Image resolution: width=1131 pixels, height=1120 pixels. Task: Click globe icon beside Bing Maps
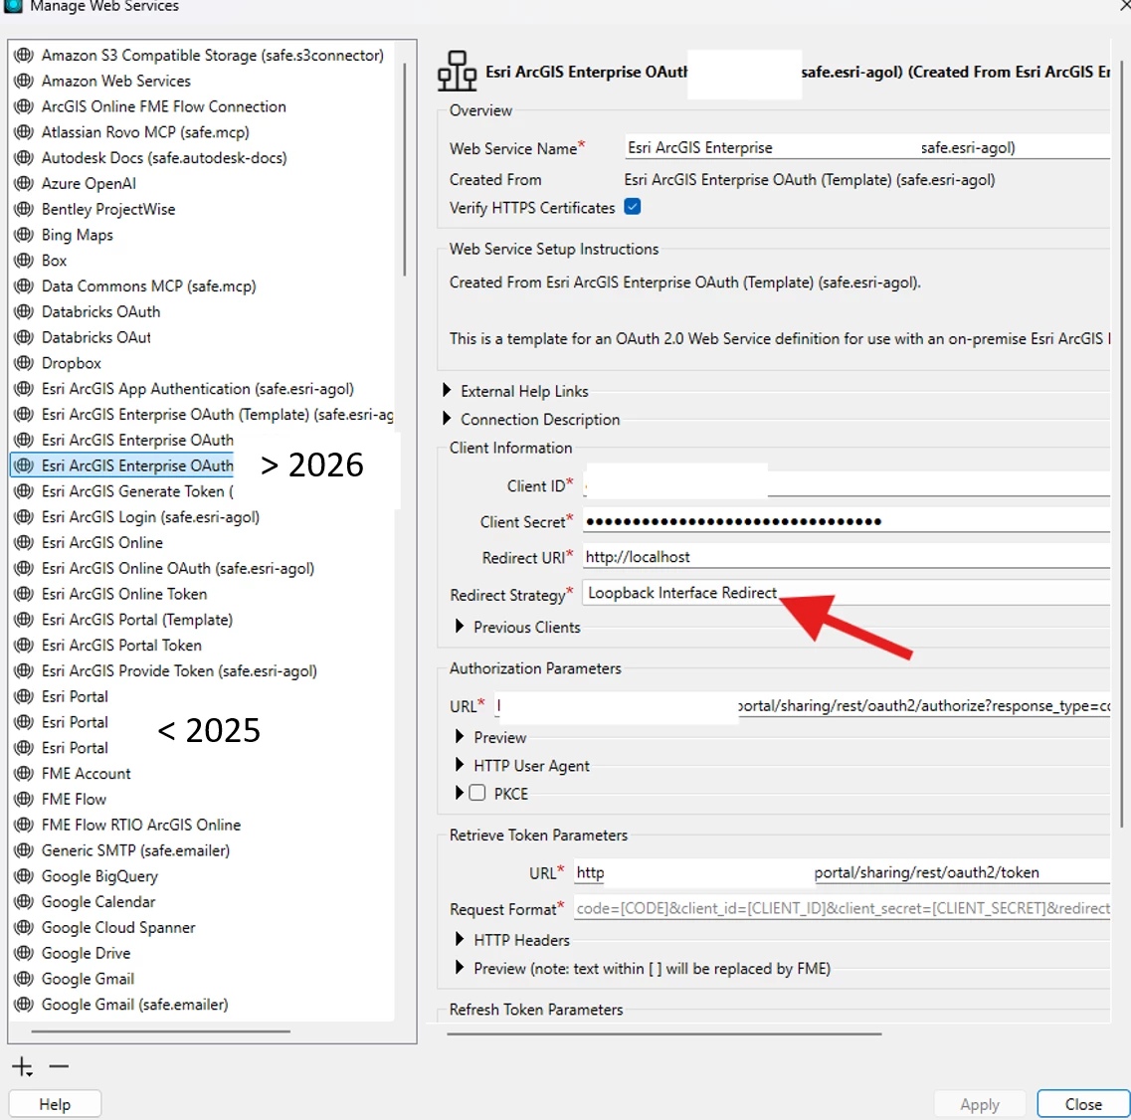(x=24, y=235)
